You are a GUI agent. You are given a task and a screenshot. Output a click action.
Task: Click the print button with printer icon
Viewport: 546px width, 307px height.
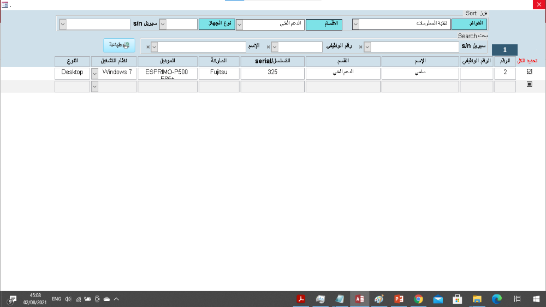(118, 45)
